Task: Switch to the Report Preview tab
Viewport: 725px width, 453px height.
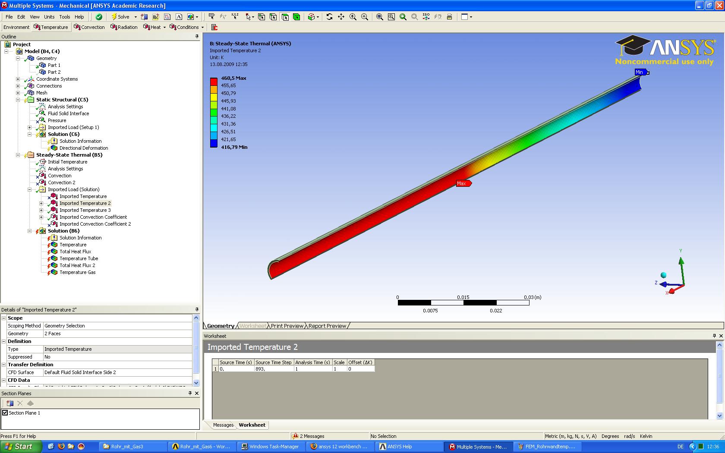Action: [x=327, y=326]
